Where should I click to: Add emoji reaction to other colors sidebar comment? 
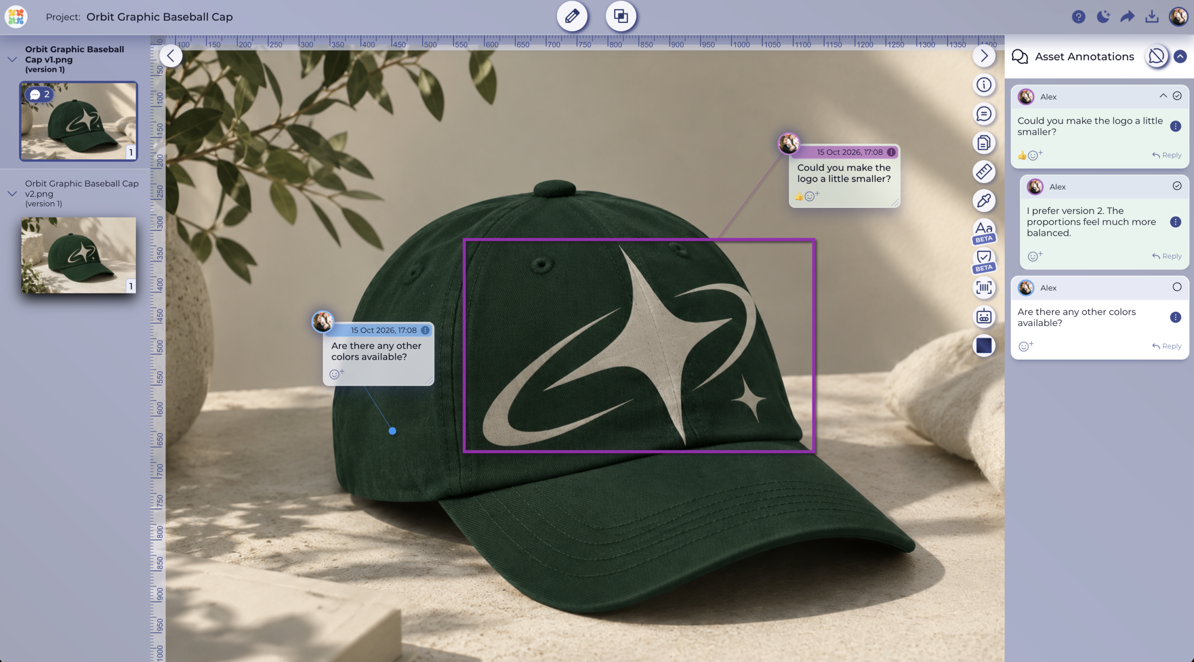[x=1025, y=346]
